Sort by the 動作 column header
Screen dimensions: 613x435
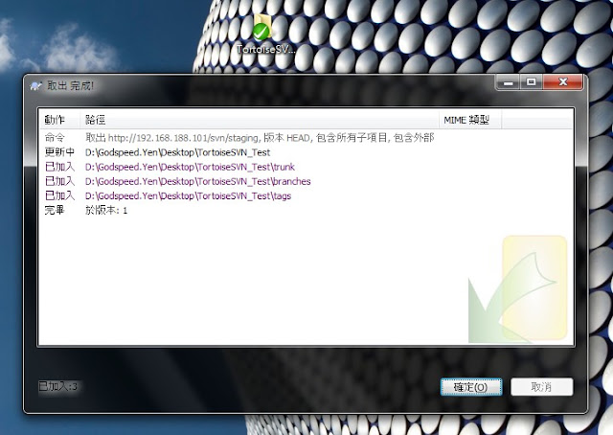[x=59, y=120]
